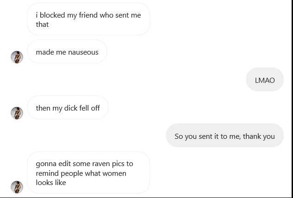The width and height of the screenshot is (293, 198).
Task: Click the words "gonna edit" in the bottom message
Action: point(52,164)
